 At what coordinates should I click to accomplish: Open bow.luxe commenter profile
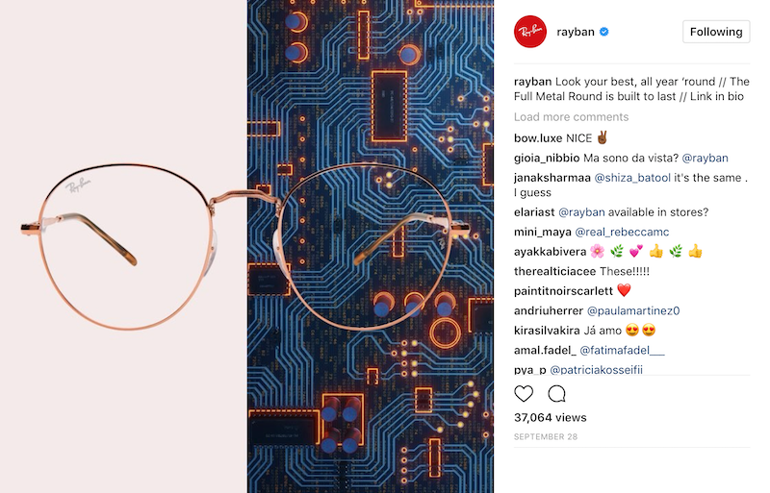[538, 138]
